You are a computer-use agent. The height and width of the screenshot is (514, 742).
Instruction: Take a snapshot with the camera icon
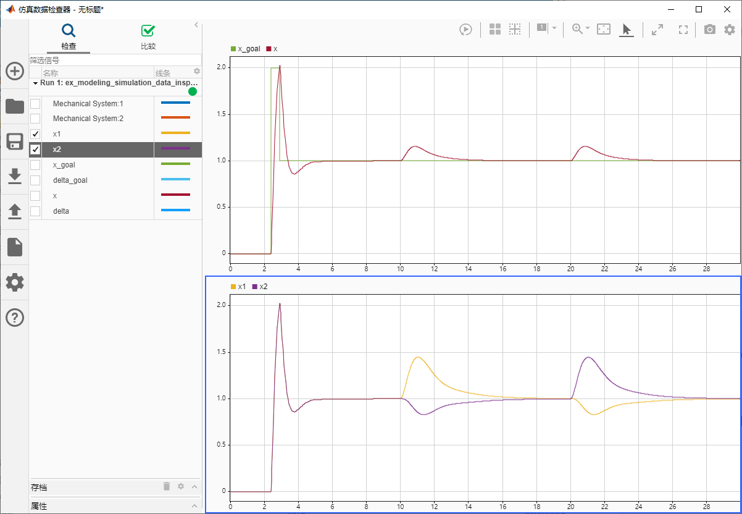point(710,29)
